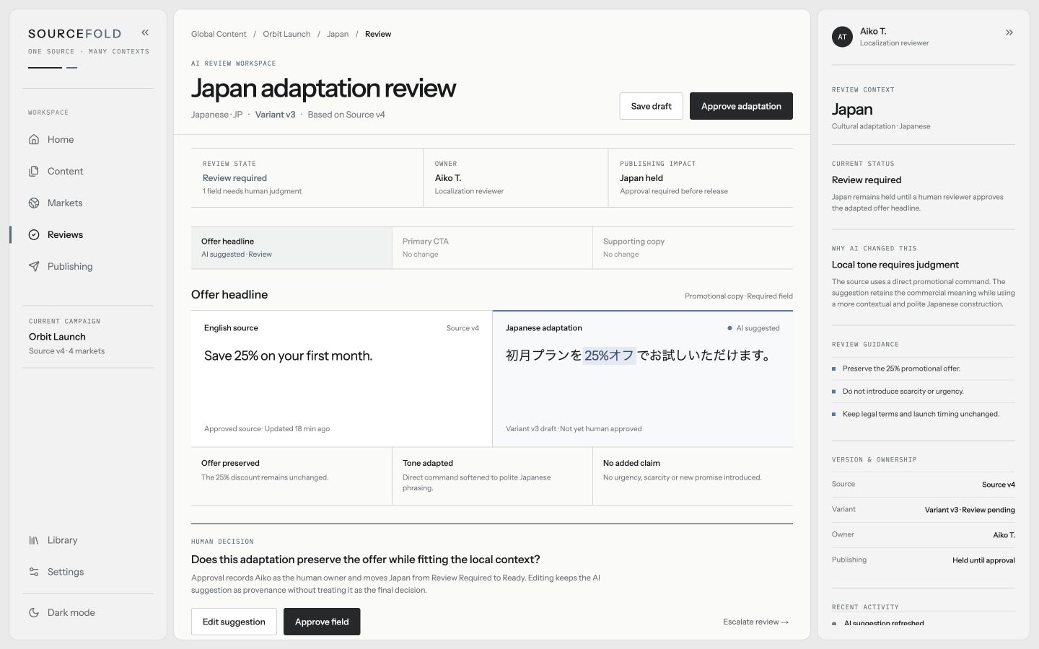The width and height of the screenshot is (1039, 649).
Task: Click the Tone adapted check card
Action: pyautogui.click(x=492, y=476)
